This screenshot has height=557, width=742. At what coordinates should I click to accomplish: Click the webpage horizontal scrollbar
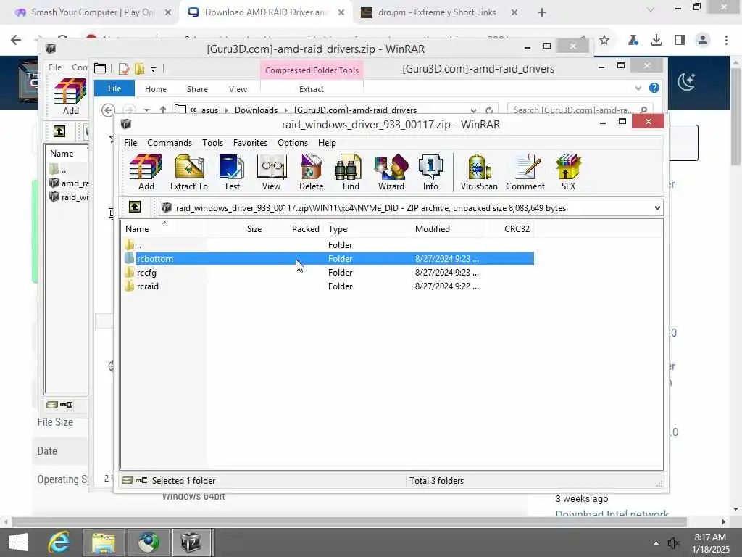point(349,522)
